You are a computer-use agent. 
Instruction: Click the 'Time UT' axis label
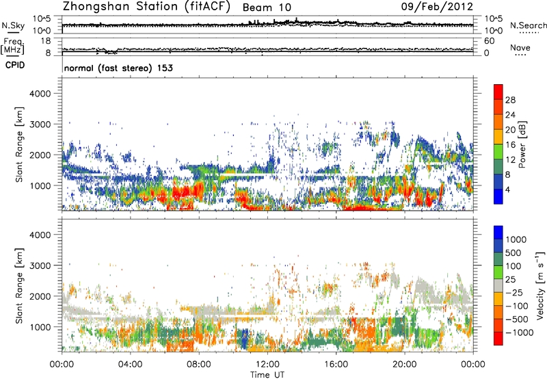click(x=267, y=375)
